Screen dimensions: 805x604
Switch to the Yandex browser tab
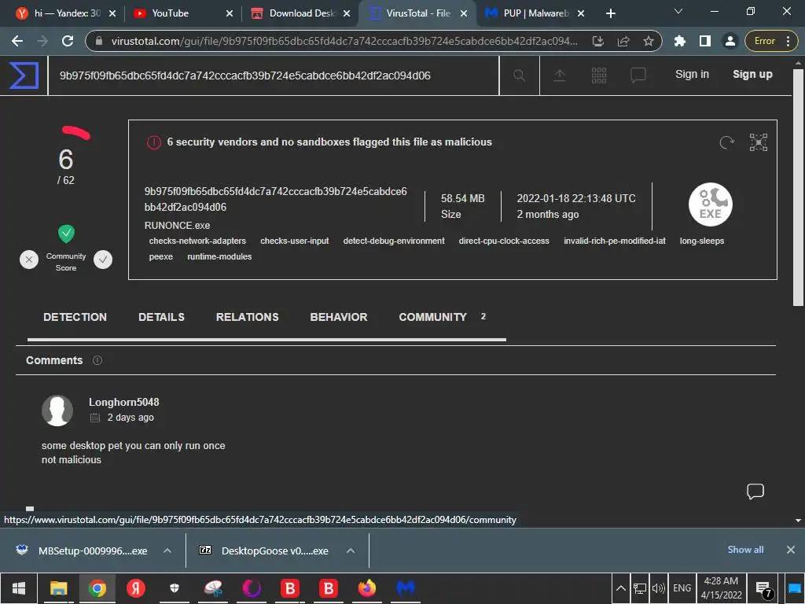(x=64, y=13)
